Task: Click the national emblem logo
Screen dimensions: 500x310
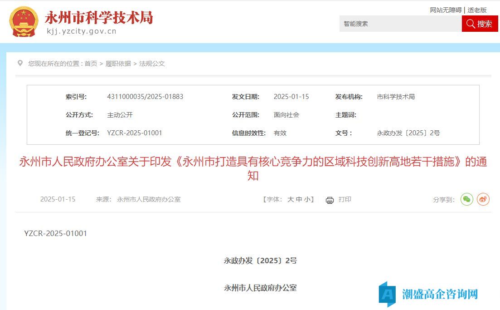Action: point(24,22)
